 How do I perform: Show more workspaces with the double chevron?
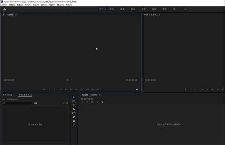(185, 9)
